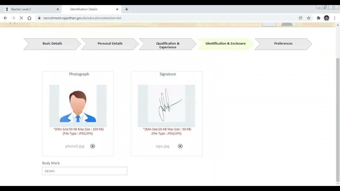
Task: Click the Body Mark input field
Action: point(84,171)
